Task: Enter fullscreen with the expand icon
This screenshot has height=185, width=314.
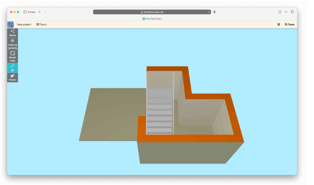Action: pos(279,25)
